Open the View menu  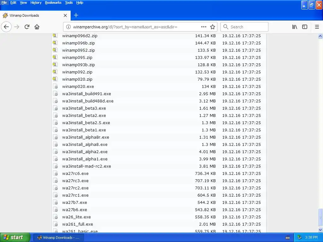click(x=23, y=3)
